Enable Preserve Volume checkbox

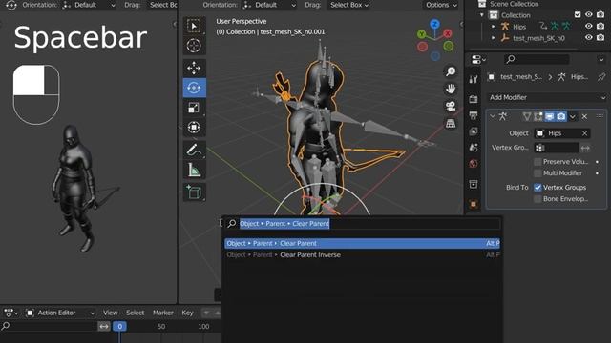point(537,161)
